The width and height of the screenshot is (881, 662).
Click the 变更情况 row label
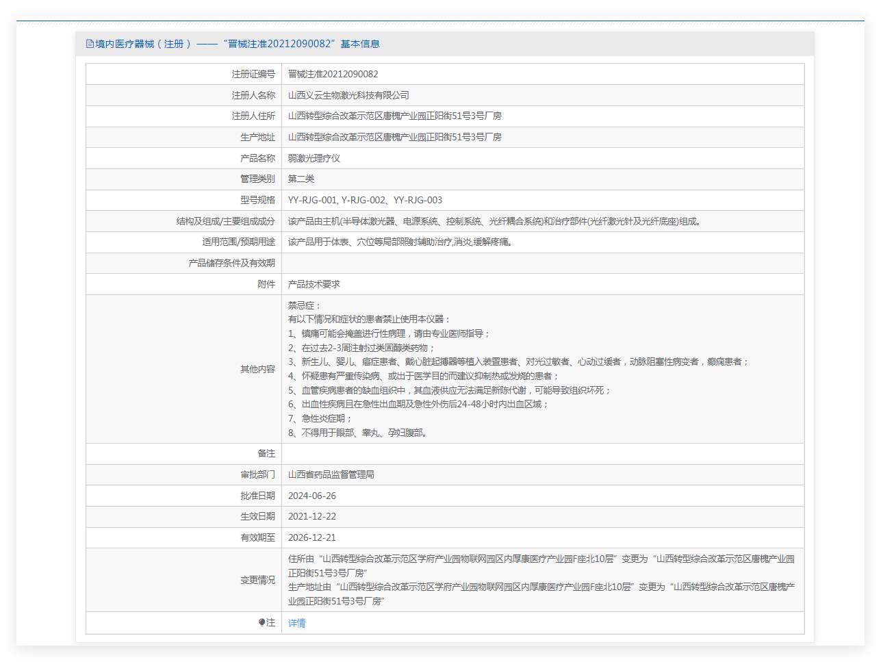(257, 580)
